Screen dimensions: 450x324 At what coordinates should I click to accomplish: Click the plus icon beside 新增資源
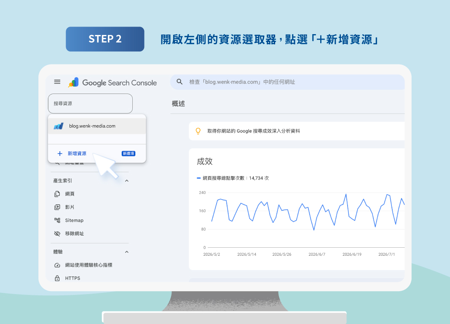(x=60, y=153)
